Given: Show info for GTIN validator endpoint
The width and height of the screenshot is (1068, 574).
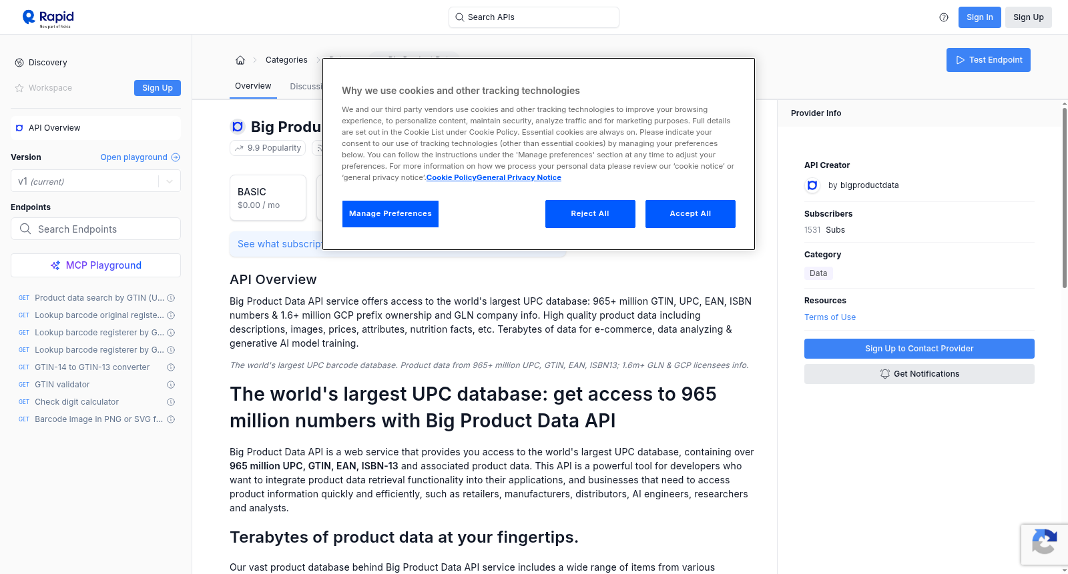Looking at the screenshot, I should [x=171, y=385].
